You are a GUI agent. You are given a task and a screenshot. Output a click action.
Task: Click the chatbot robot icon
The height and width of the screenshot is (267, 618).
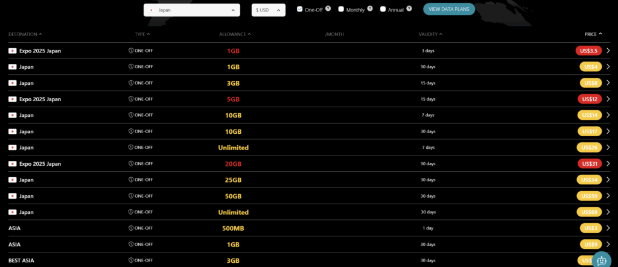(601, 259)
